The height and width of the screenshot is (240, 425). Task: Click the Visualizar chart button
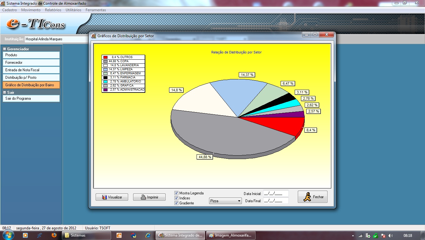(112, 197)
